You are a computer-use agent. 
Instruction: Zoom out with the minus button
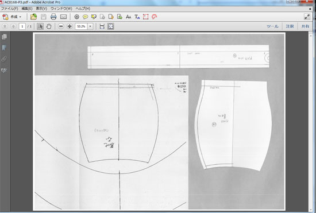pos(61,26)
